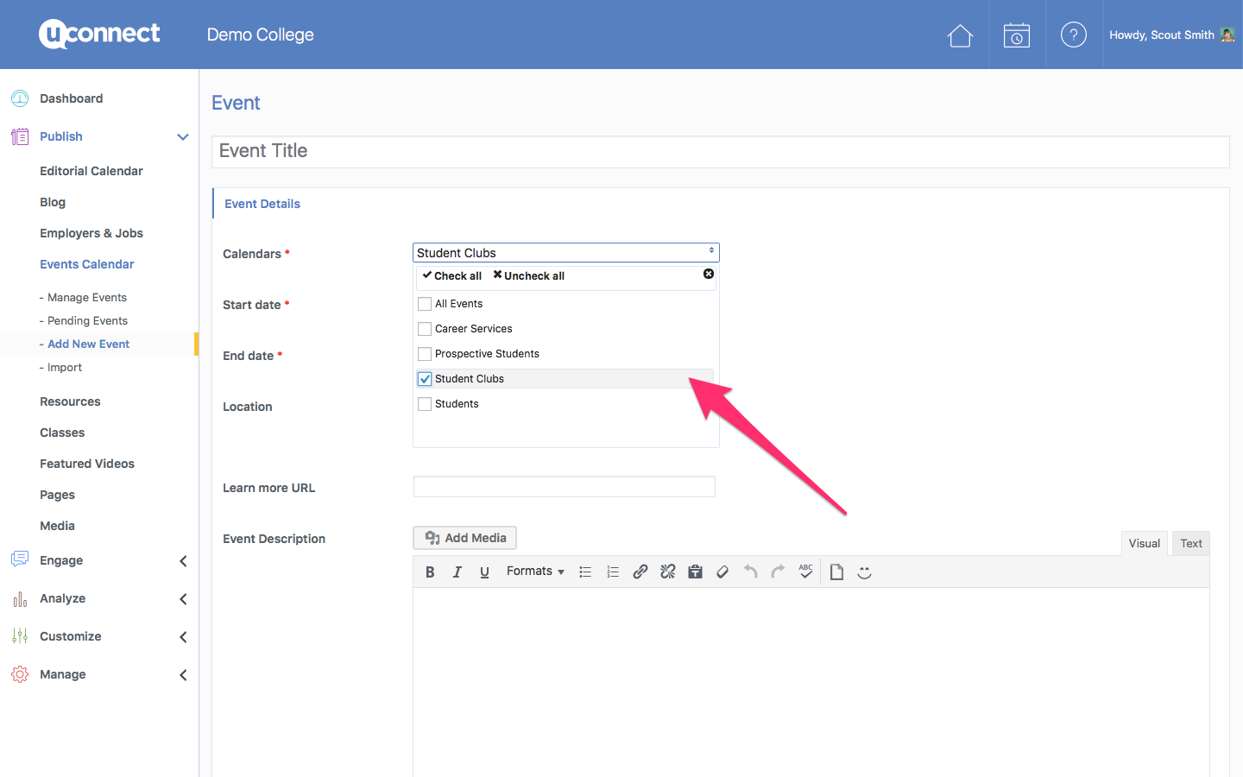Insert a link using the chain icon
Viewport: 1243px width, 777px height.
[640, 572]
